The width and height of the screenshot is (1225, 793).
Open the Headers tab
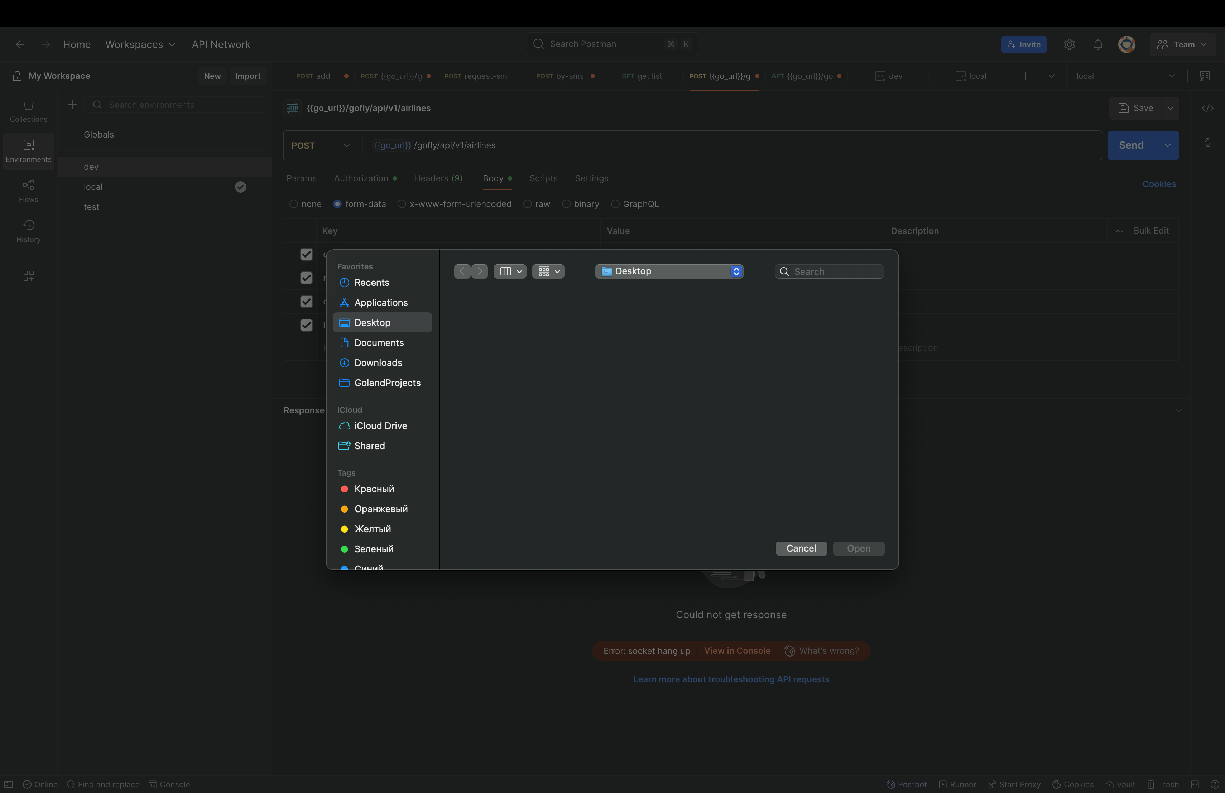pos(438,178)
